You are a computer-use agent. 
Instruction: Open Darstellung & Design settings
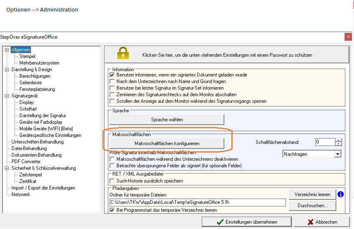coord(32,69)
